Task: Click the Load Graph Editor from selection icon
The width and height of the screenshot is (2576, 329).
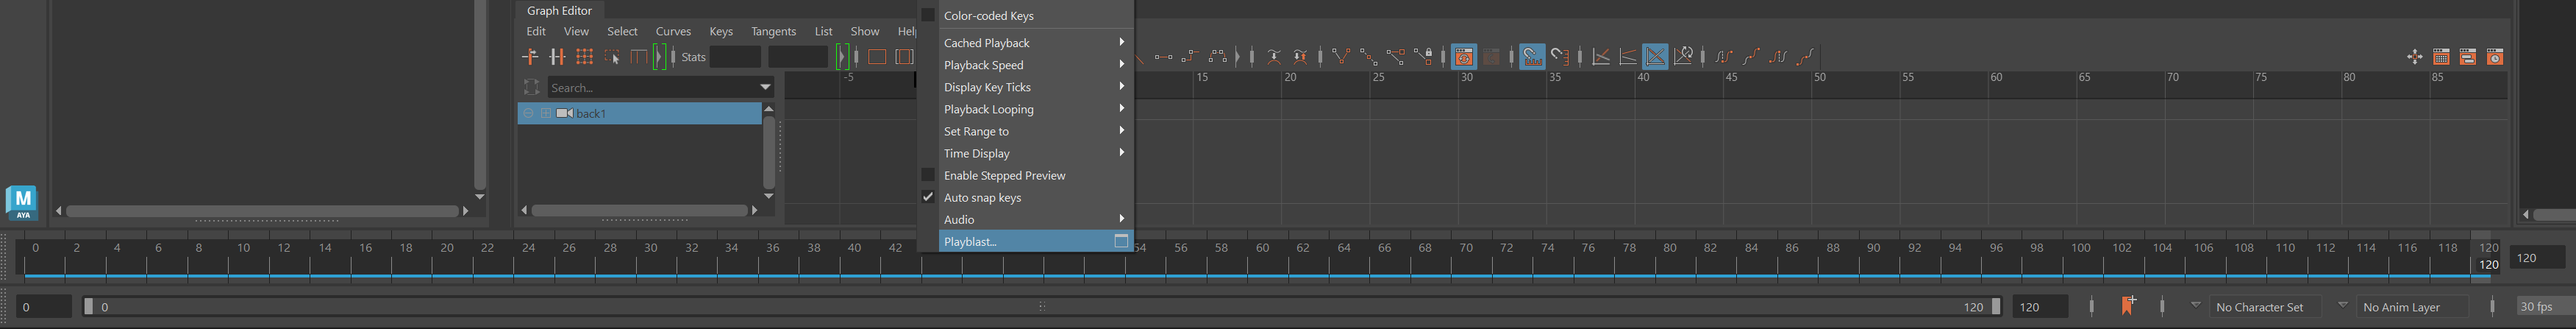Action: coord(1491,57)
